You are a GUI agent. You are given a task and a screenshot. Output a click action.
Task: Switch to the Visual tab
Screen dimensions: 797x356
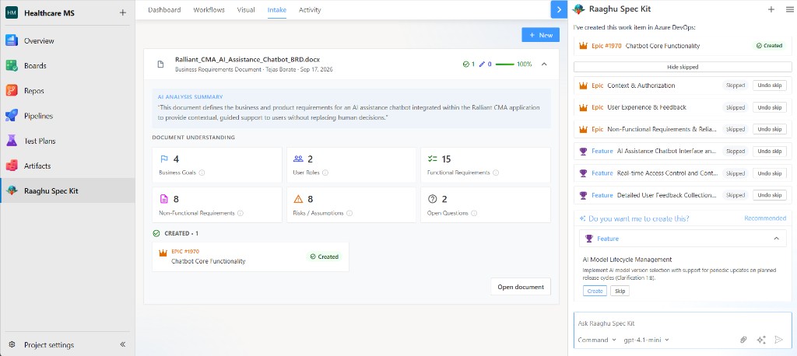click(x=246, y=9)
